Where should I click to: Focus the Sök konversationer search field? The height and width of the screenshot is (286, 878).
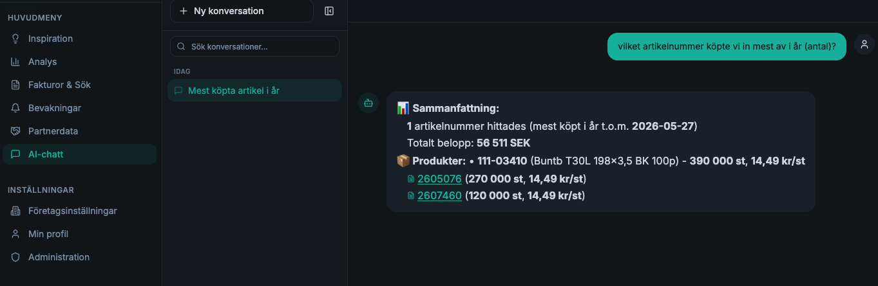pyautogui.click(x=254, y=46)
